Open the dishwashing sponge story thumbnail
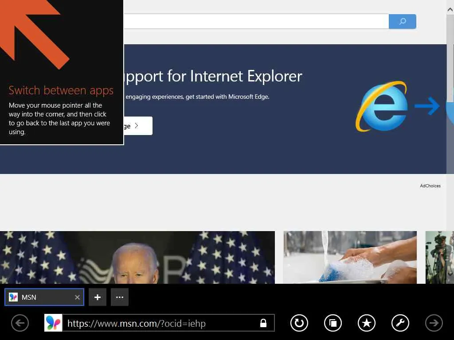 [x=350, y=257]
